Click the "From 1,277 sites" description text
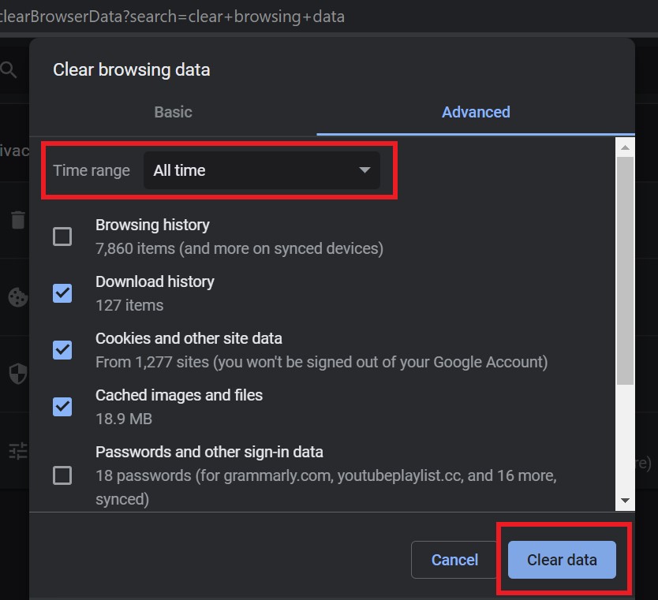 (x=321, y=362)
